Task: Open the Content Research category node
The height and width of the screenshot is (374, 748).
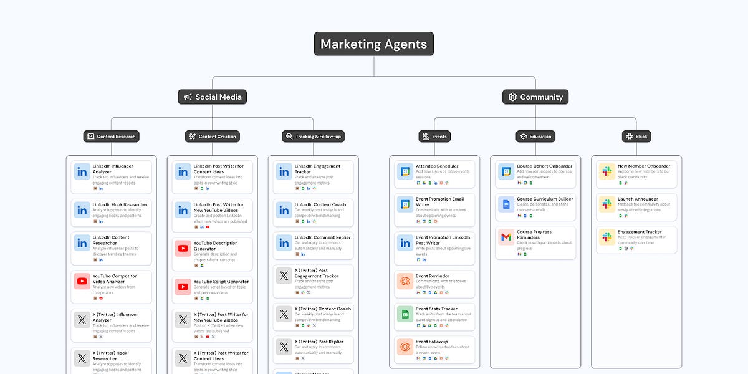Action: pos(112,136)
